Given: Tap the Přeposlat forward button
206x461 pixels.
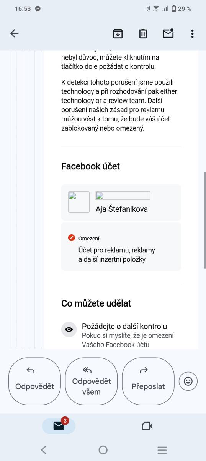Looking at the screenshot, I should 148,381.
